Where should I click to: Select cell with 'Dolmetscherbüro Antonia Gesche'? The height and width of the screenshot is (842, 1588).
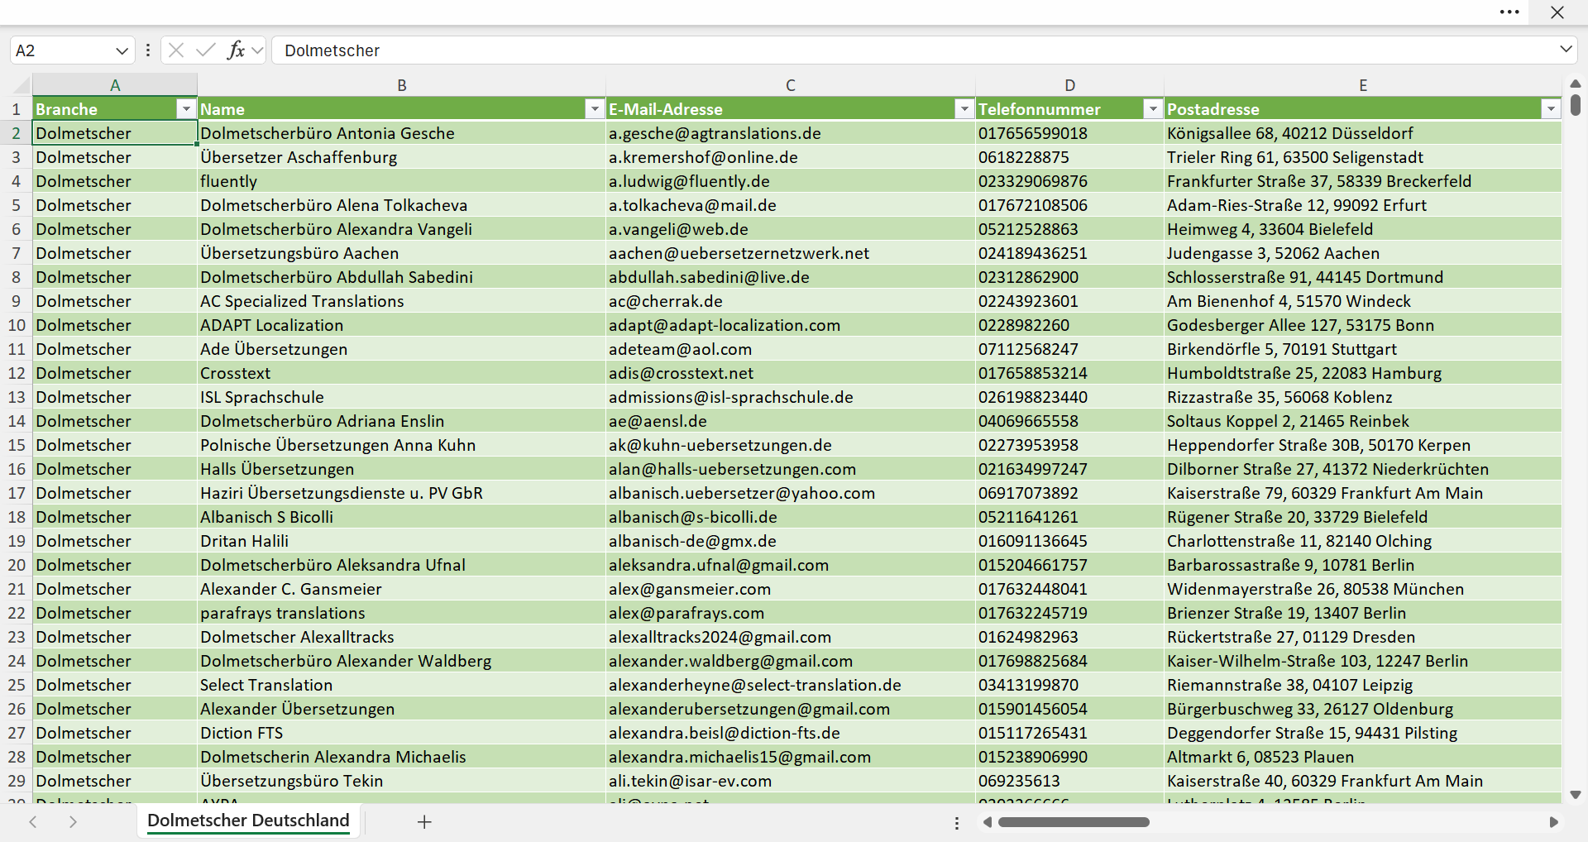click(401, 133)
